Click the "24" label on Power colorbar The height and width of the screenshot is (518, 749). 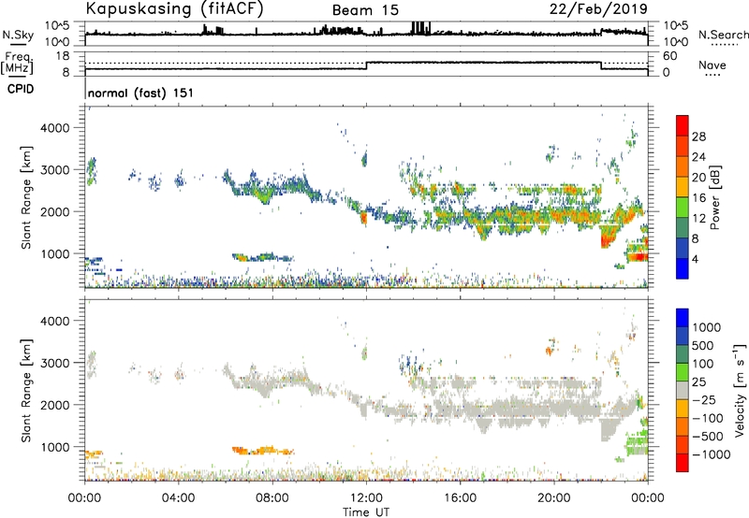click(x=698, y=157)
